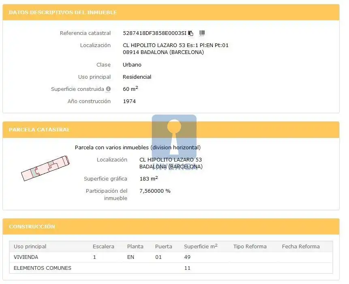Click the Datos Descriptivos del Inmueble header
349x284 pixels.
pyautogui.click(x=63, y=13)
